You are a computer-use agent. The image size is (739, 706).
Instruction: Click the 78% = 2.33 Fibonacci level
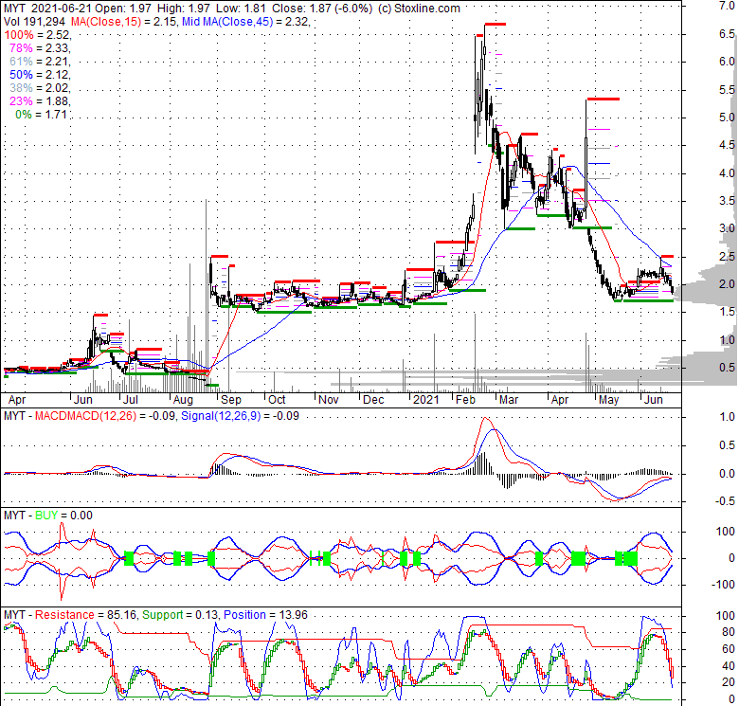(x=39, y=48)
